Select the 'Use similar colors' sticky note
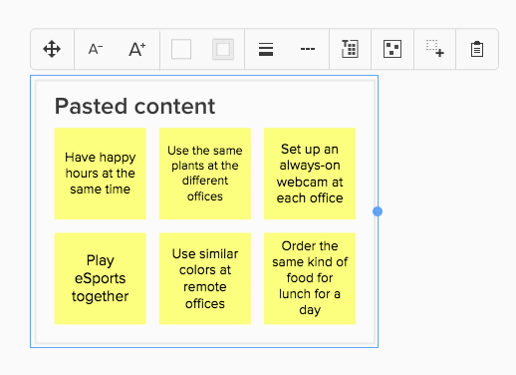 (205, 278)
